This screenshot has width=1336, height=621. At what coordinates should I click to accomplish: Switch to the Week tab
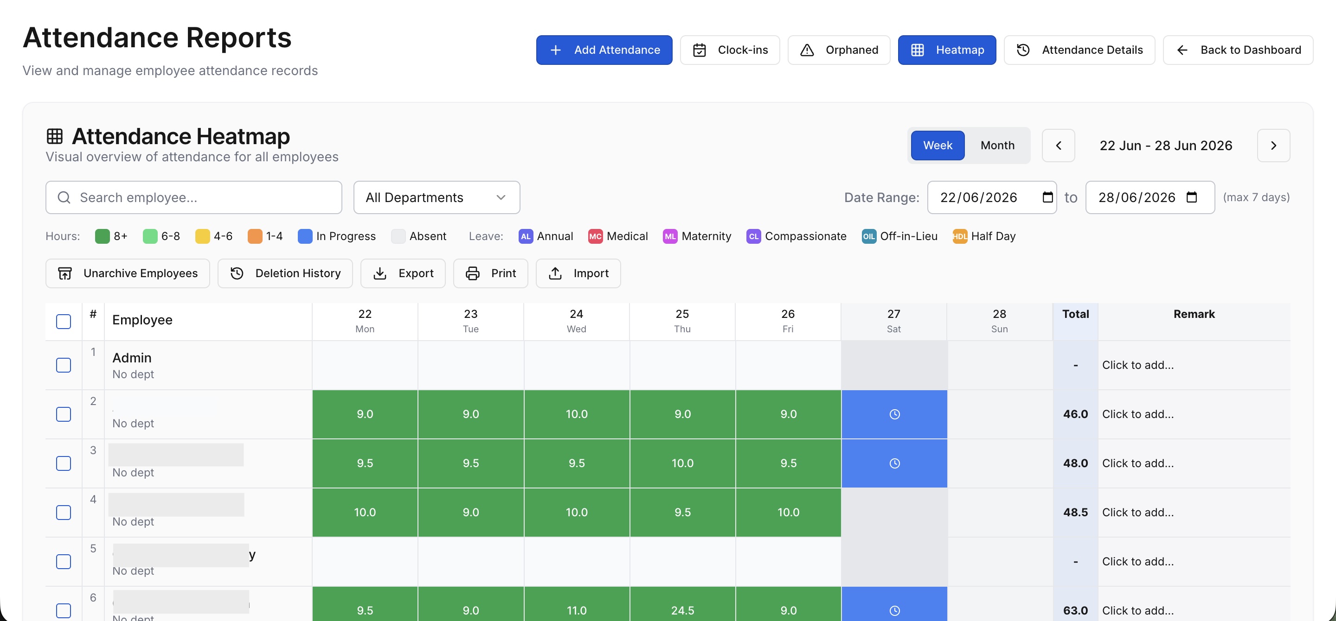pos(938,146)
